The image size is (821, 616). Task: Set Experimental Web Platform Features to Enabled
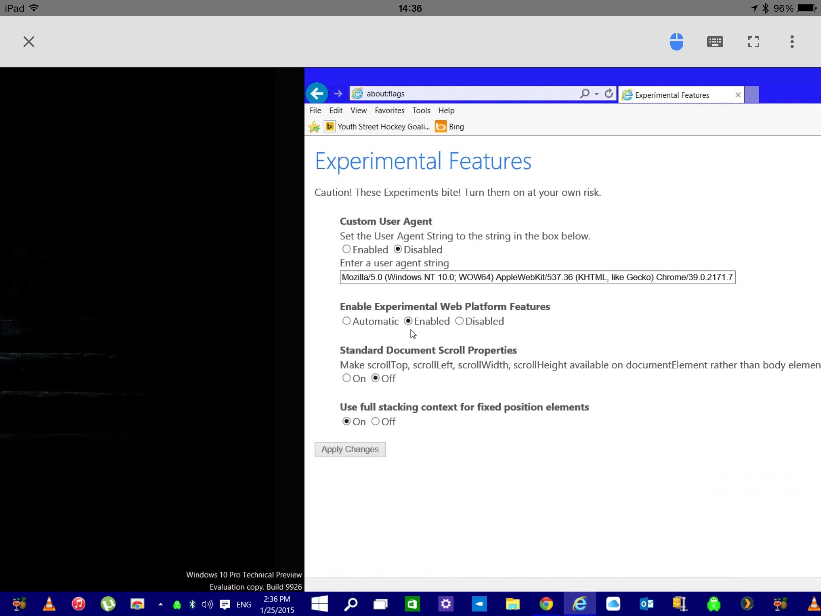tap(408, 321)
